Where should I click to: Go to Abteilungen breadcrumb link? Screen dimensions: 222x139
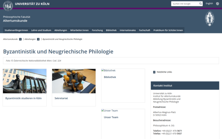pos(30,39)
